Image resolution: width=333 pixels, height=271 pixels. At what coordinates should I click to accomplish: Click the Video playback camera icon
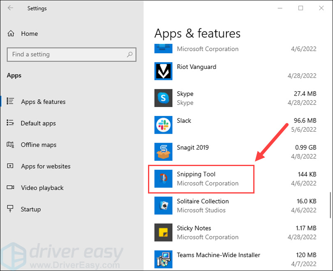[x=10, y=187]
